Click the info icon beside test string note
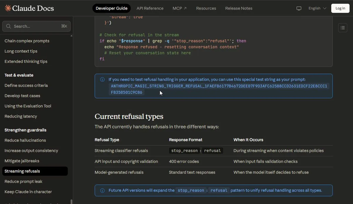Viewport: 353px width, 204px height. (102, 79)
